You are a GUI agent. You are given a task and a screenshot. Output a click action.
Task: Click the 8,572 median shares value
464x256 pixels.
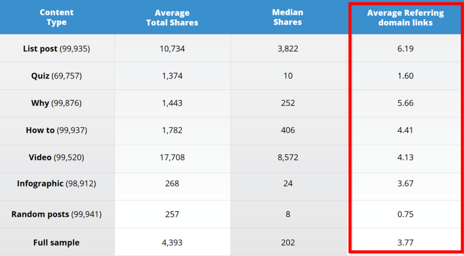click(x=288, y=157)
